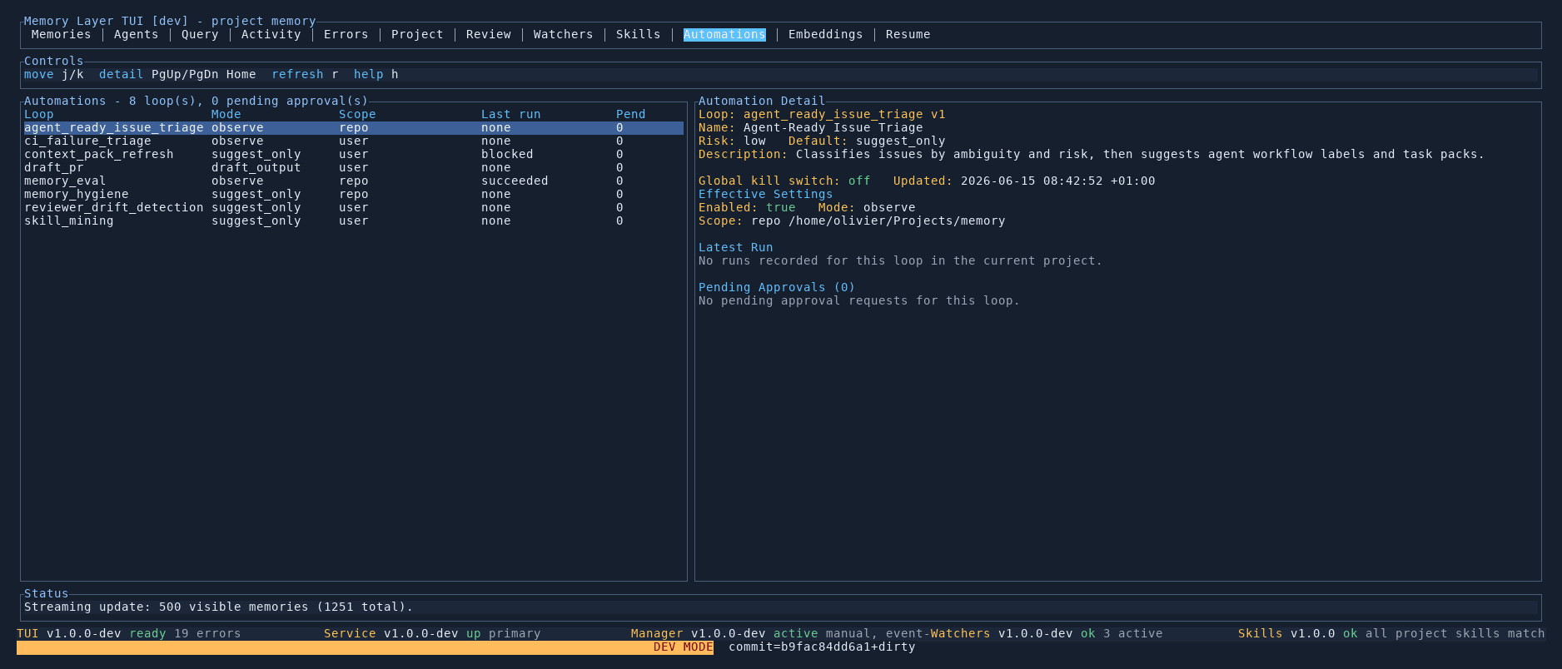Select the memory_hygiene loop row

(353, 194)
